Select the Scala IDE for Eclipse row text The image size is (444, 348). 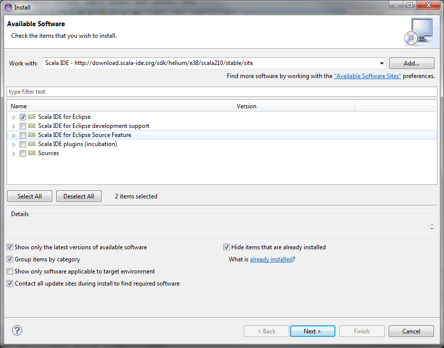pos(64,117)
